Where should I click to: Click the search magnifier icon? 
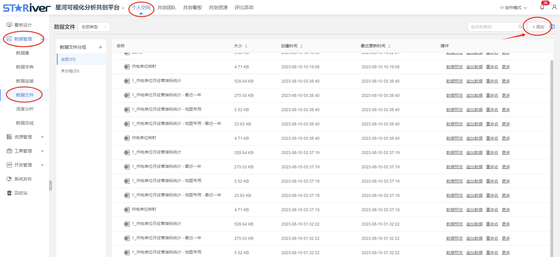pyautogui.click(x=520, y=27)
